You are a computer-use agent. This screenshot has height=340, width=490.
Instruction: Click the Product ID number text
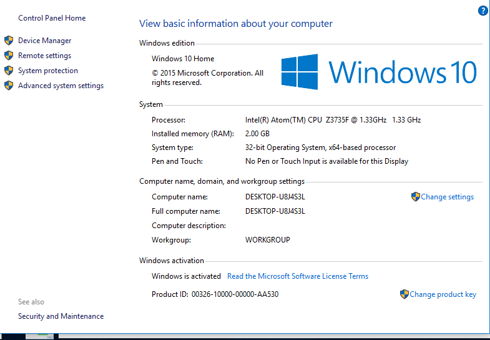(x=235, y=294)
